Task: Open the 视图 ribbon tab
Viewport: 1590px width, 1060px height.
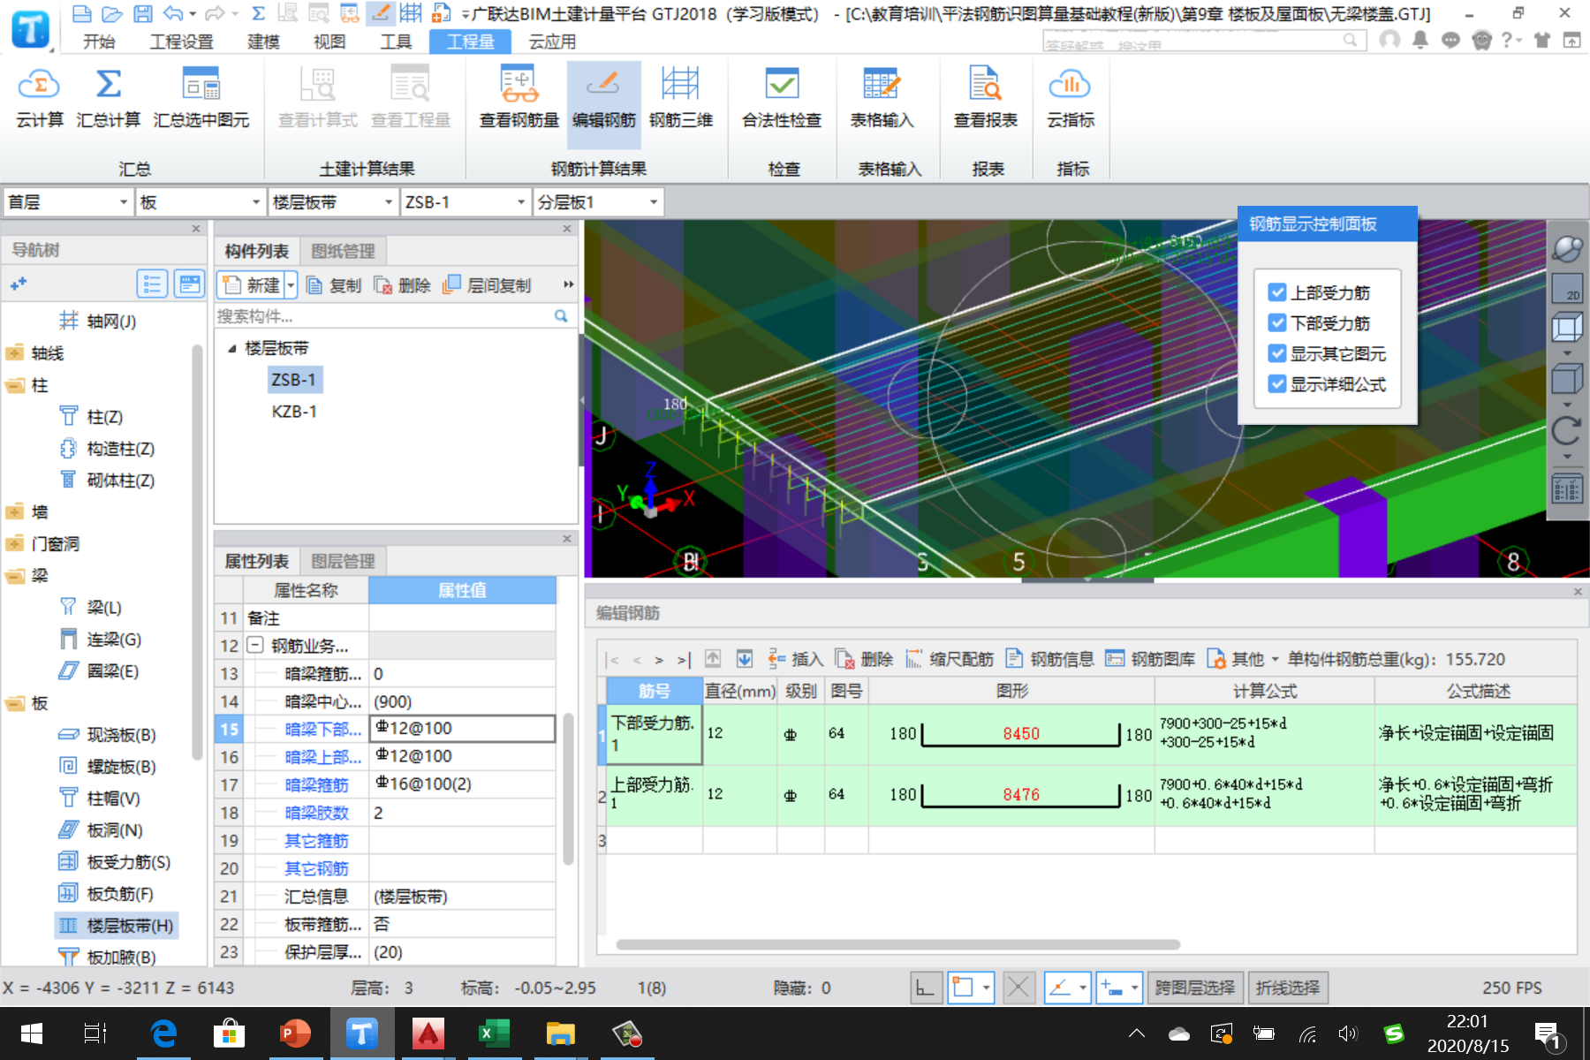Action: (329, 42)
